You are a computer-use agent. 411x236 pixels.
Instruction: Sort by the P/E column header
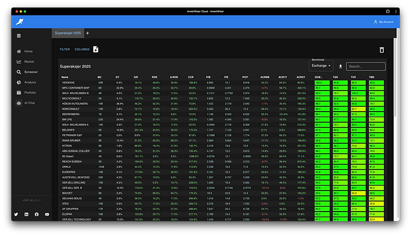(x=226, y=77)
